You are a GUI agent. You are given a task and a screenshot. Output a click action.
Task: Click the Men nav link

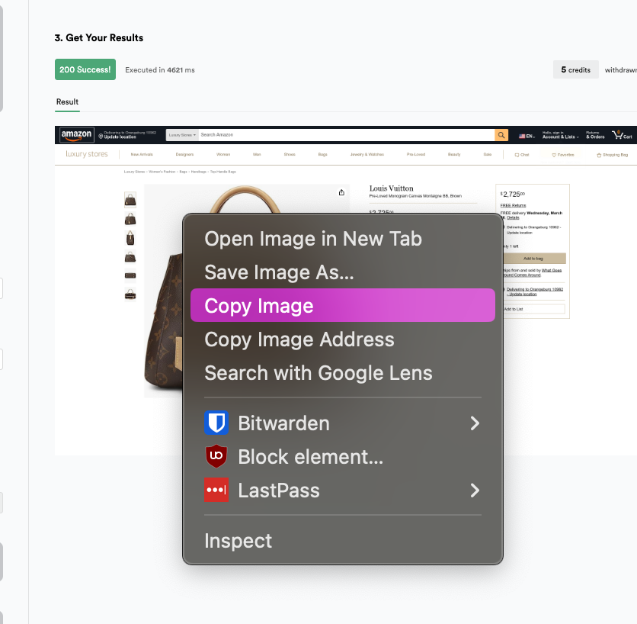257,155
